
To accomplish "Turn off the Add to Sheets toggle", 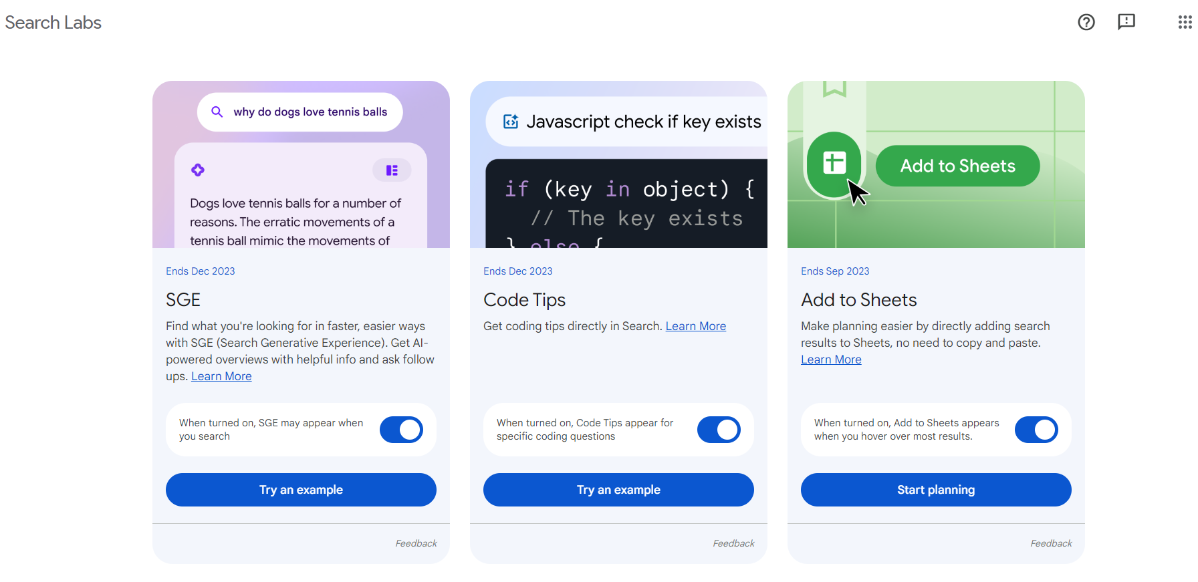I will [1036, 430].
